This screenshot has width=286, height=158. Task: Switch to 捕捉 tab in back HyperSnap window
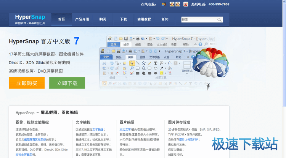pos(126,44)
